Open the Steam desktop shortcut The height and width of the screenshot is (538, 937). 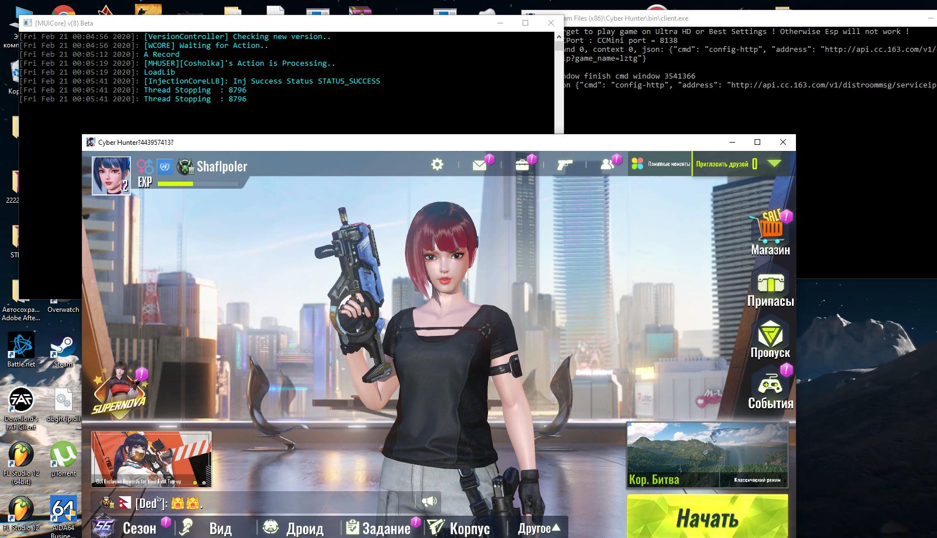pyautogui.click(x=63, y=350)
